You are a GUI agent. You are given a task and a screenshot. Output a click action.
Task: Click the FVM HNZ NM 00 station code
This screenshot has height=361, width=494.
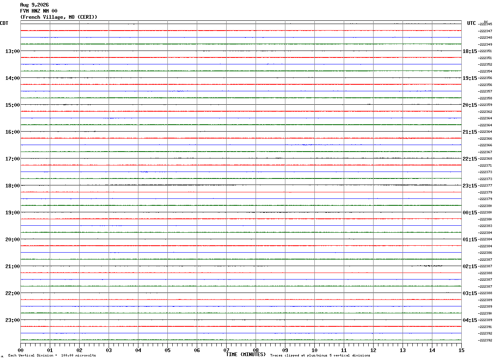point(39,11)
